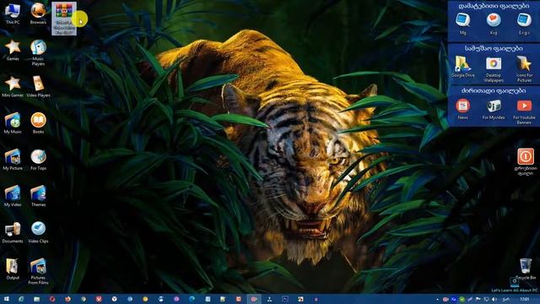The image size is (540, 304).
Task: Open the Music Players folder
Action: 38,52
